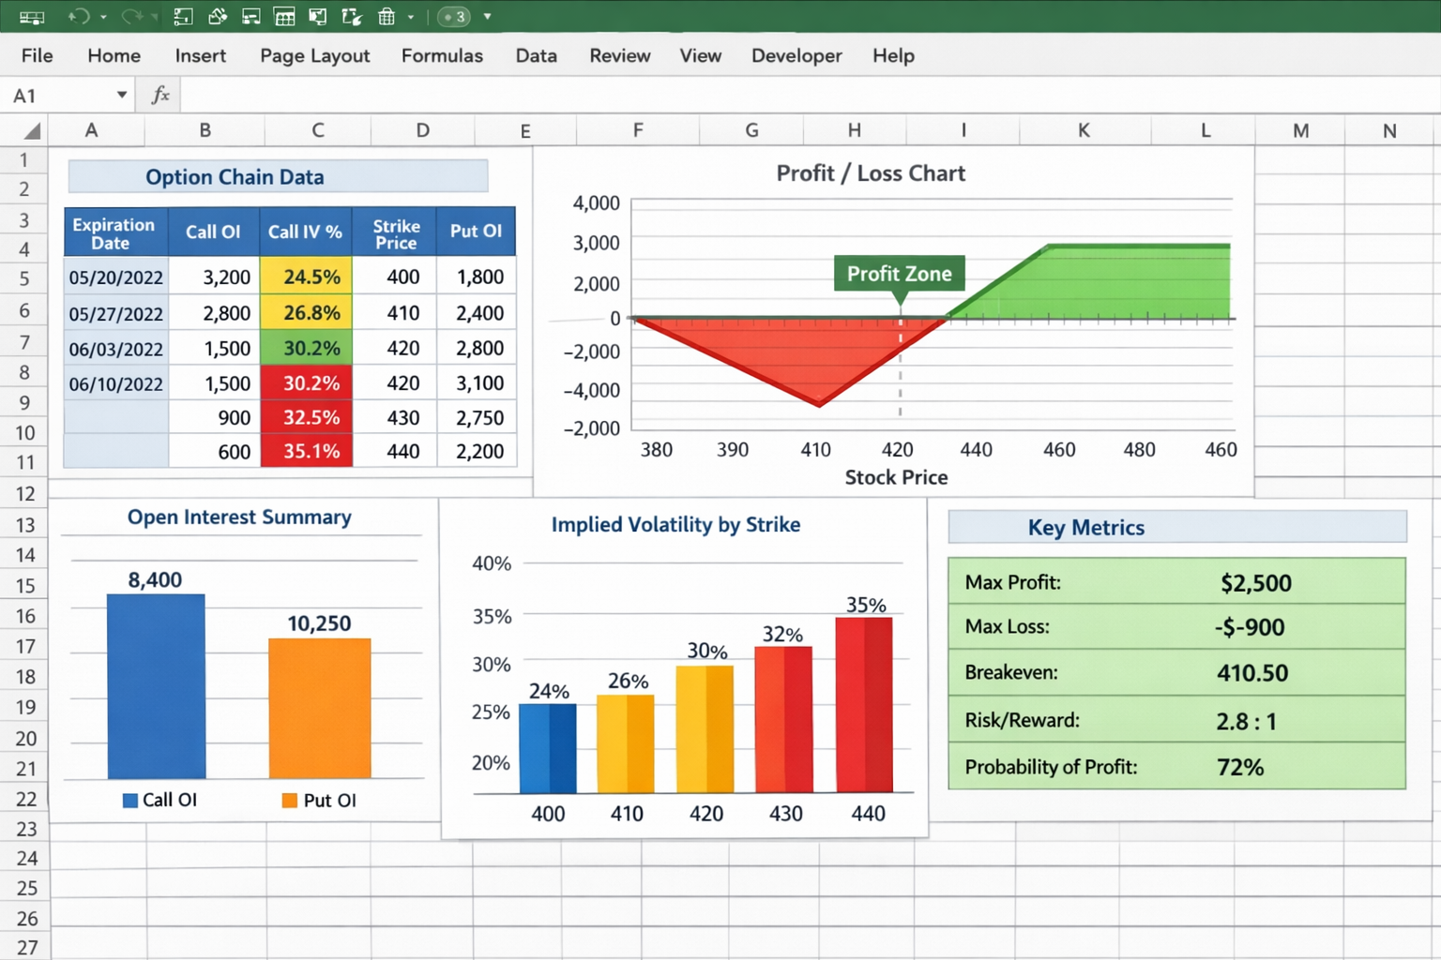Click the Profit Zone callout label

tap(899, 274)
